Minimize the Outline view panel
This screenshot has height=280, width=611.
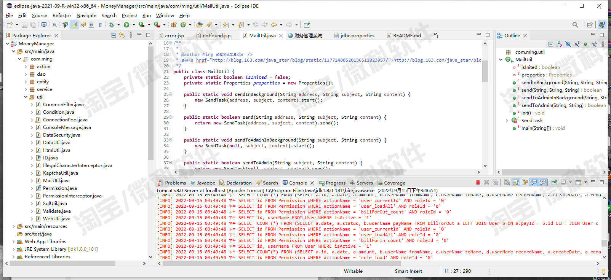click(x=593, y=35)
